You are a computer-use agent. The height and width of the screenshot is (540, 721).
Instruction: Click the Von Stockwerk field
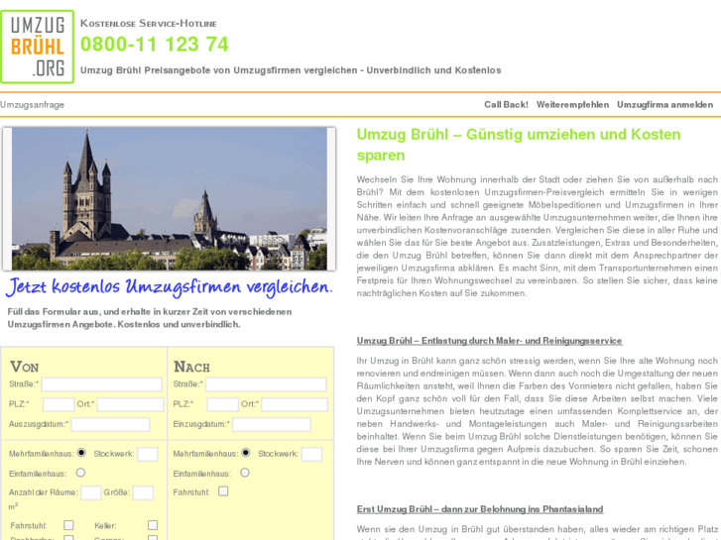pos(148,455)
